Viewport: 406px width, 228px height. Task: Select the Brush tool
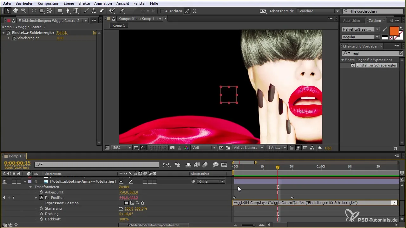pyautogui.click(x=86, y=11)
